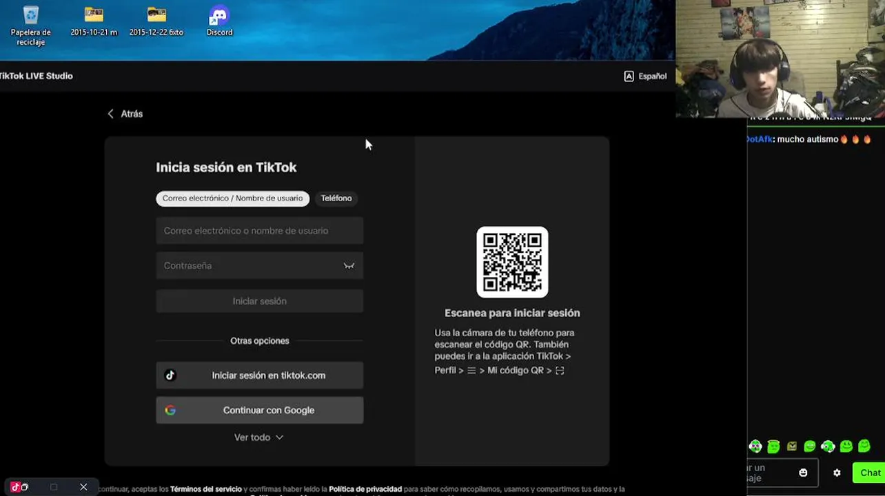885x496 pixels.
Task: Open the emoji picker in chat input
Action: pyautogui.click(x=803, y=473)
